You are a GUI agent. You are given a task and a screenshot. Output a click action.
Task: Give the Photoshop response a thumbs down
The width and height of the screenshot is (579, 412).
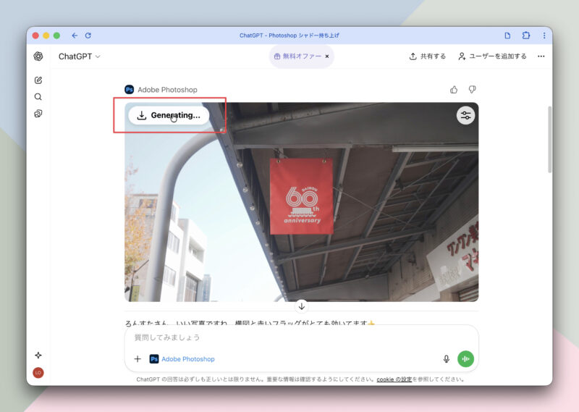point(472,89)
